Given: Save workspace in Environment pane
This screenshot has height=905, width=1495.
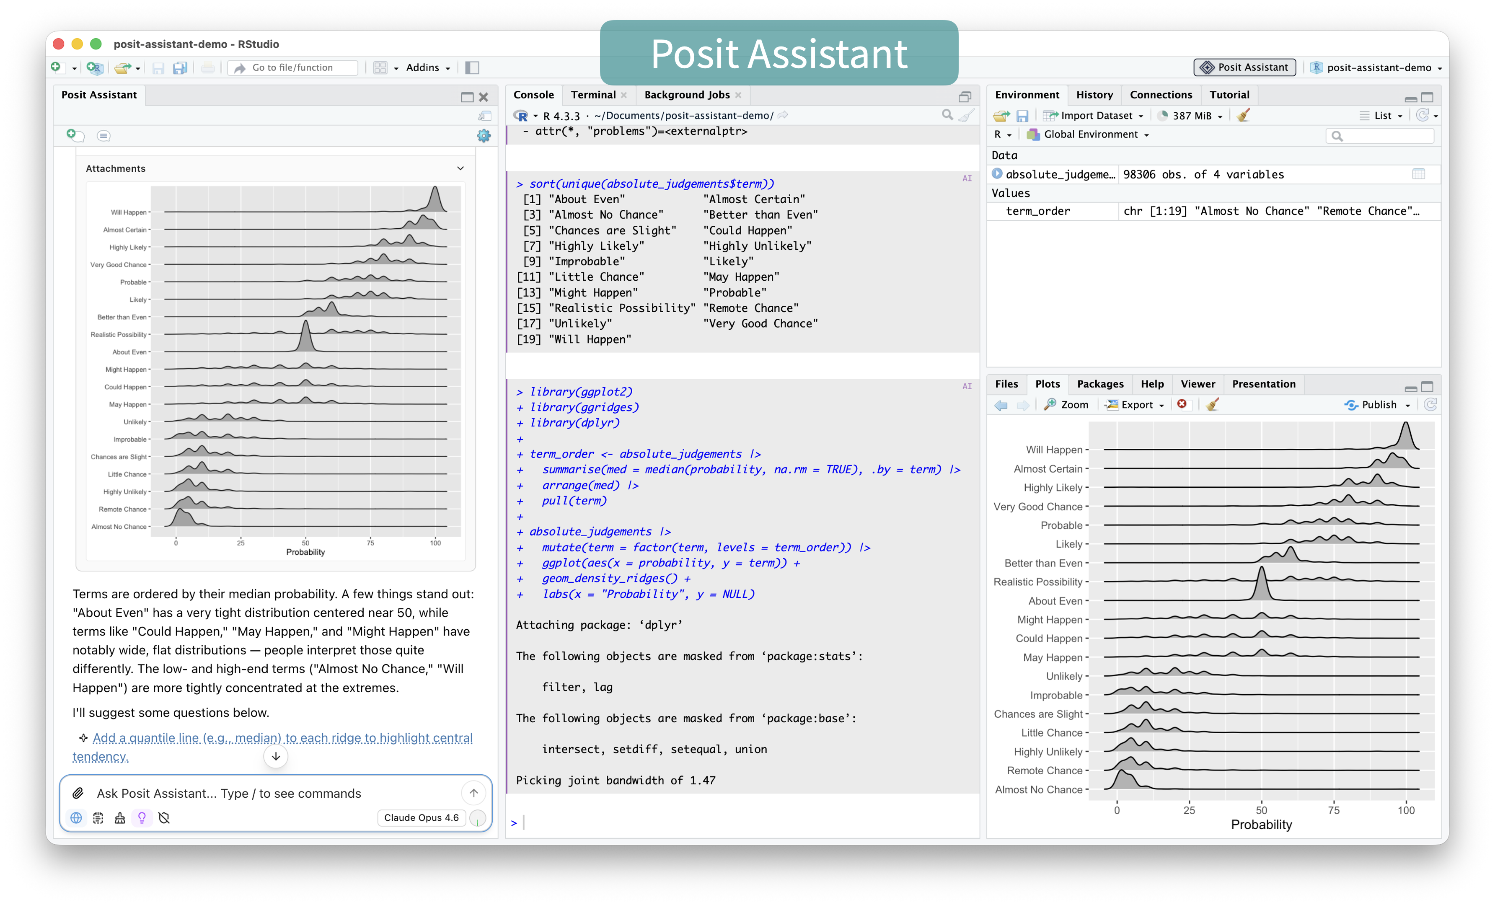Looking at the screenshot, I should [x=1022, y=115].
